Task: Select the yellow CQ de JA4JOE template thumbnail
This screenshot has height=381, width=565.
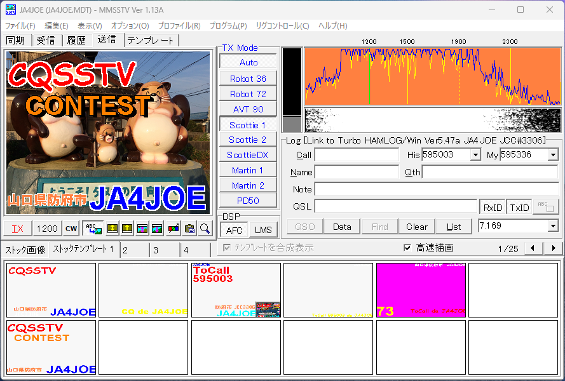Action: pyautogui.click(x=144, y=290)
